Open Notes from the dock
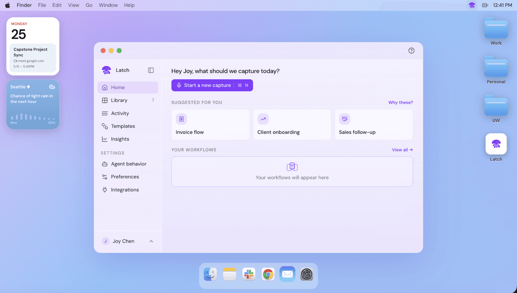Viewport: 517px width, 293px height. (x=230, y=274)
